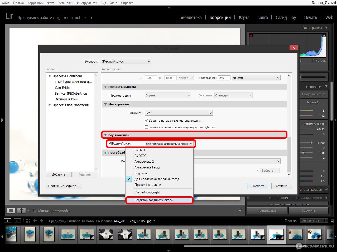Collapse the Пресеты Lightroom tree node
337x252 pixels.
point(50,76)
